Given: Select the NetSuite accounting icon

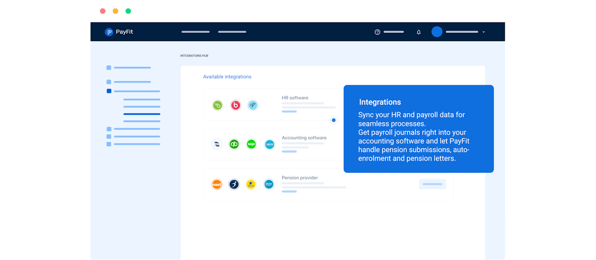Looking at the screenshot, I should (217, 144).
